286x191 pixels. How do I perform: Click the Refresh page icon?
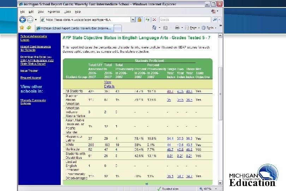point(147,19)
